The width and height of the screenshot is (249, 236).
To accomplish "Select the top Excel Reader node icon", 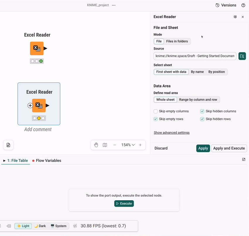I will coord(37,48).
